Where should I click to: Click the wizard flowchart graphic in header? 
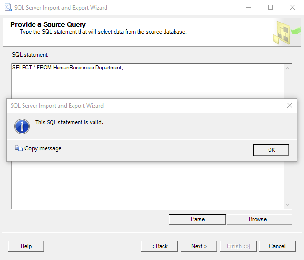point(286,33)
